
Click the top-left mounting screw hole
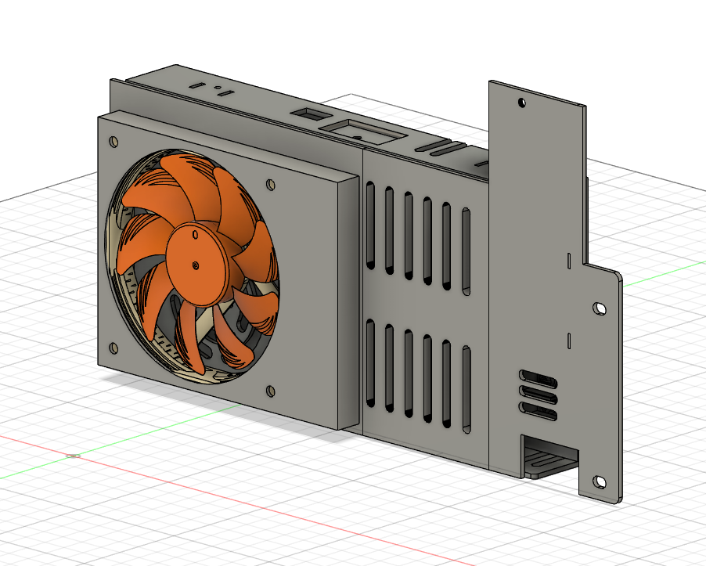click(x=113, y=142)
